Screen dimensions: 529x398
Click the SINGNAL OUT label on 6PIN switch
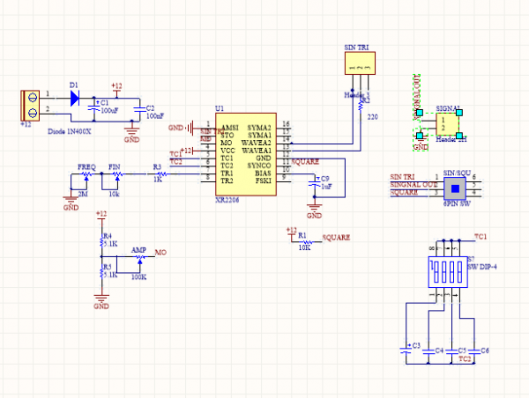click(x=414, y=185)
